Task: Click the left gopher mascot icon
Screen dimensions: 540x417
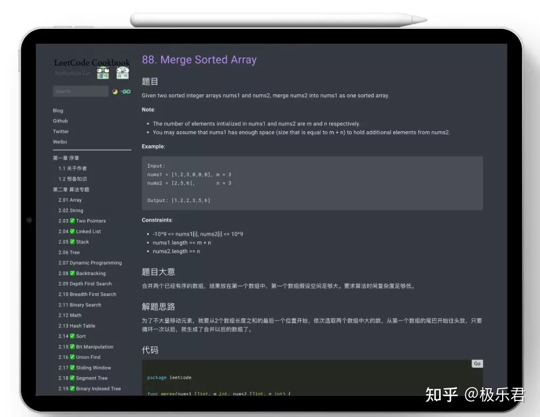Action: [x=102, y=73]
